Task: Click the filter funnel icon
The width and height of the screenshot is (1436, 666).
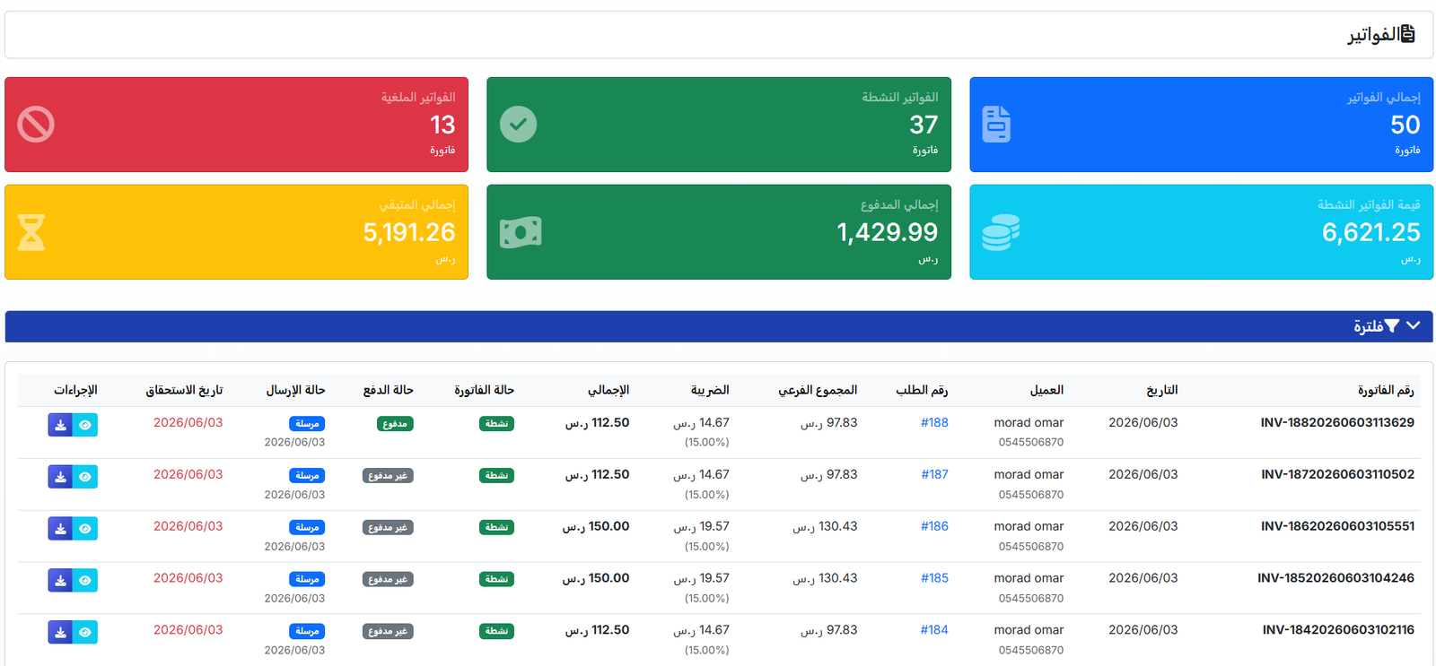Action: [x=1392, y=326]
